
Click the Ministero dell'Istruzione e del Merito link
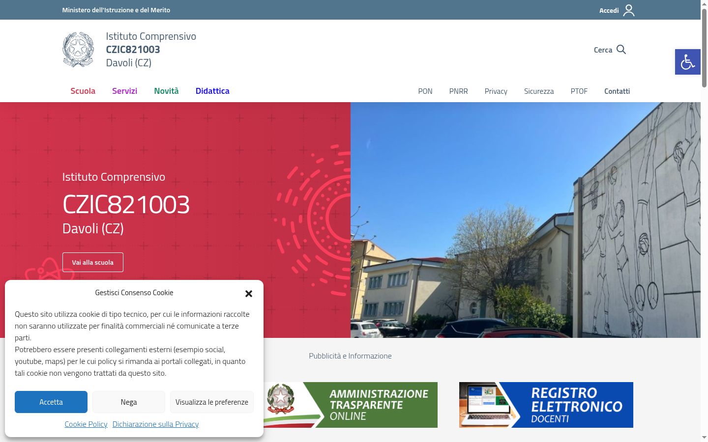coord(116,10)
